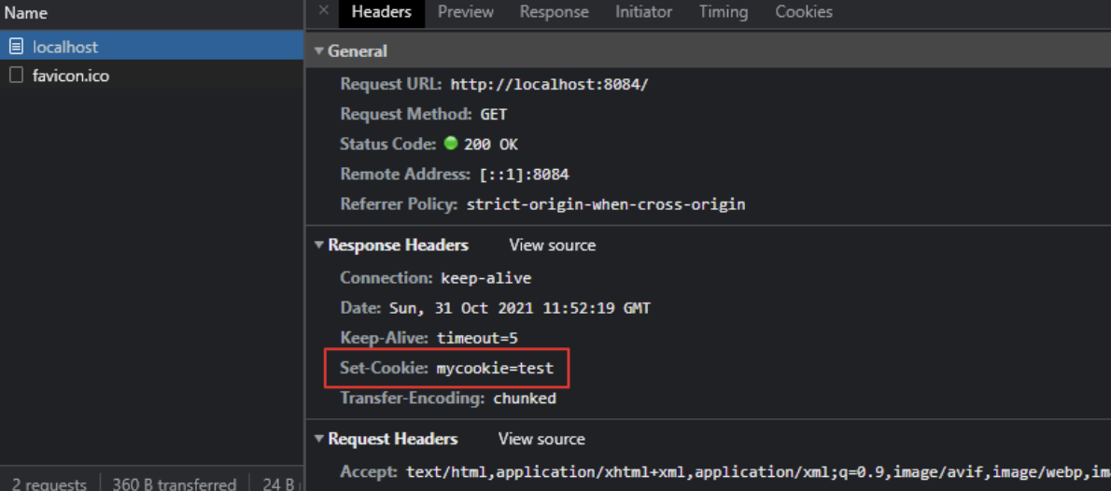
Task: Open the Initiator tab
Action: coord(643,12)
